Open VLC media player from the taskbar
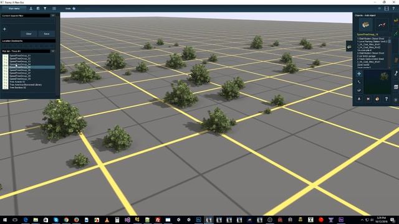 [x=107, y=220]
